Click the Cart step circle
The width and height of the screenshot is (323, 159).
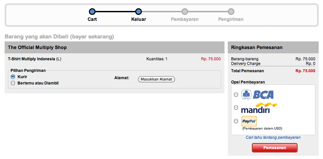pos(92,11)
